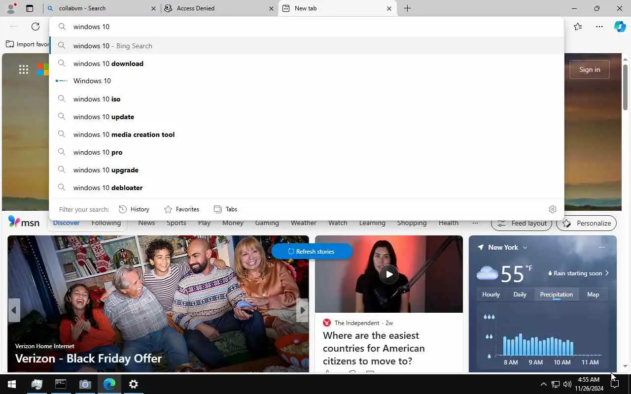631x394 pixels.
Task: Click the page vertical scrollbar
Action: pyautogui.click(x=625, y=87)
